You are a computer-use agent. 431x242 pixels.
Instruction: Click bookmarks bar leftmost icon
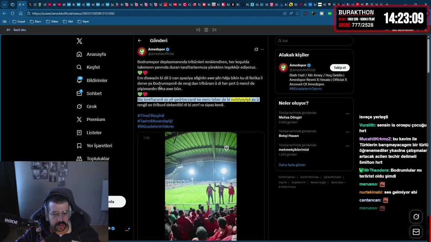coord(4,22)
